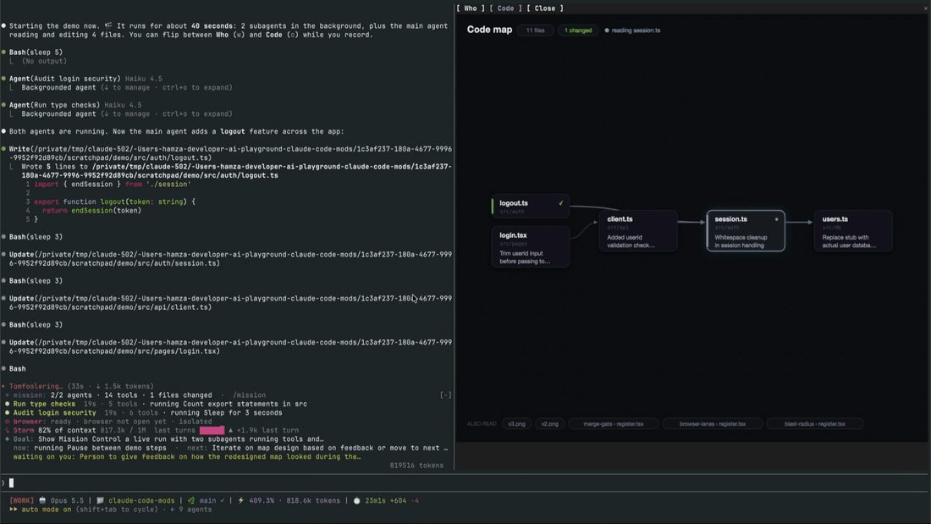Switch to the Code view tab

505,8
